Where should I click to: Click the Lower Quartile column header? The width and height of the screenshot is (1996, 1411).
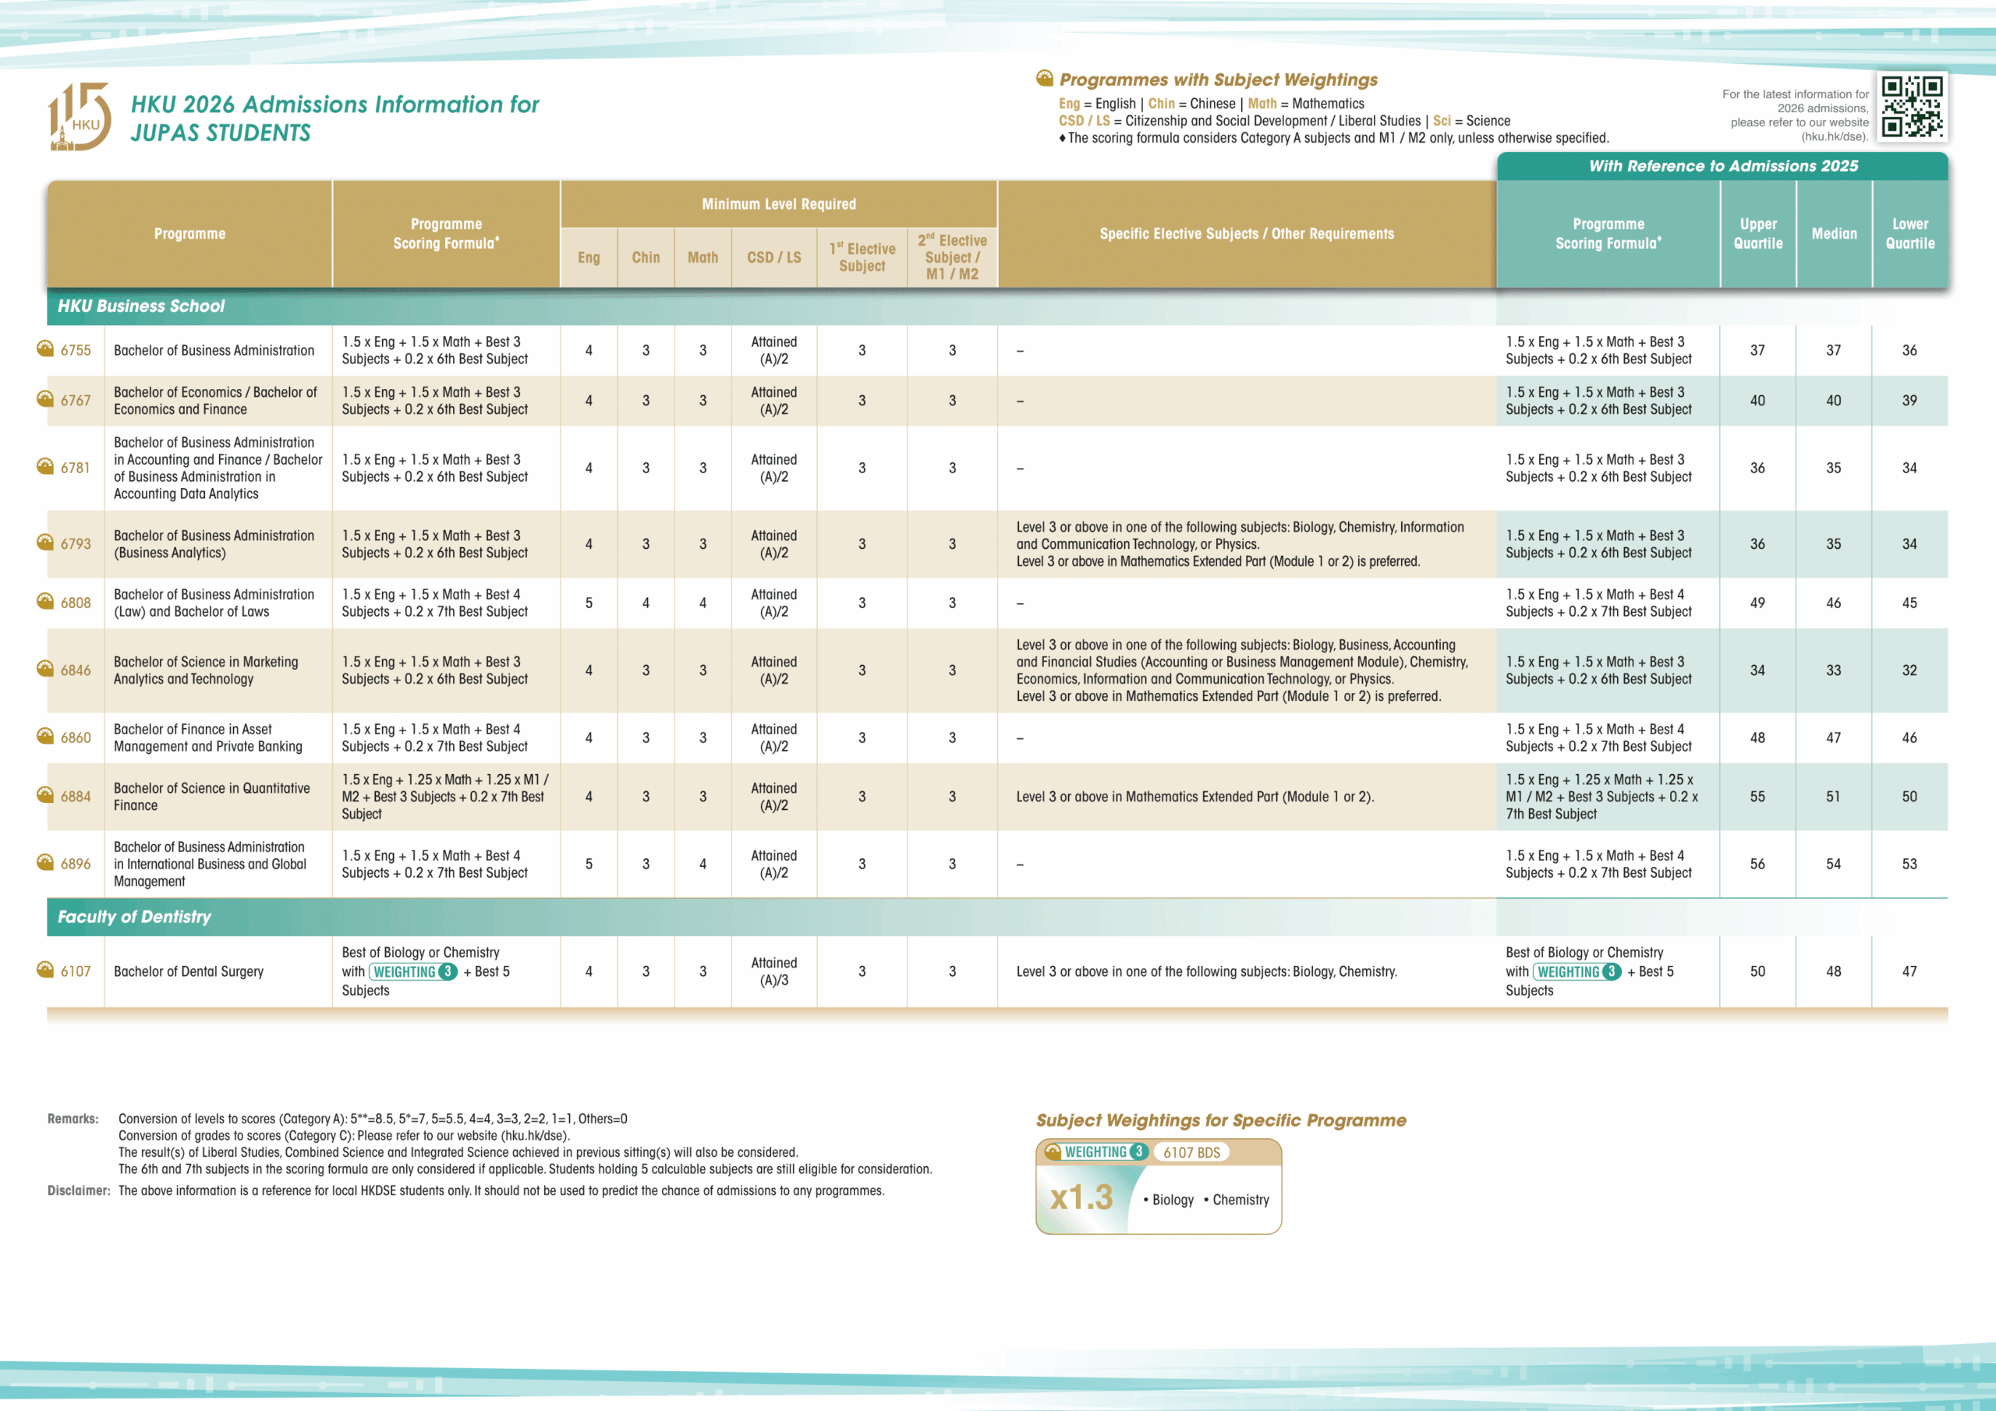1910,234
